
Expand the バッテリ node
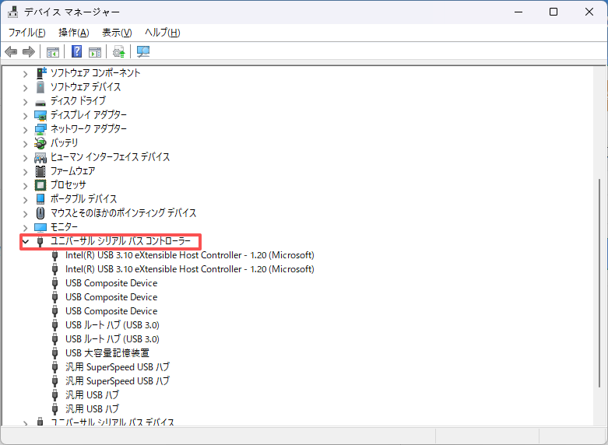coord(26,143)
